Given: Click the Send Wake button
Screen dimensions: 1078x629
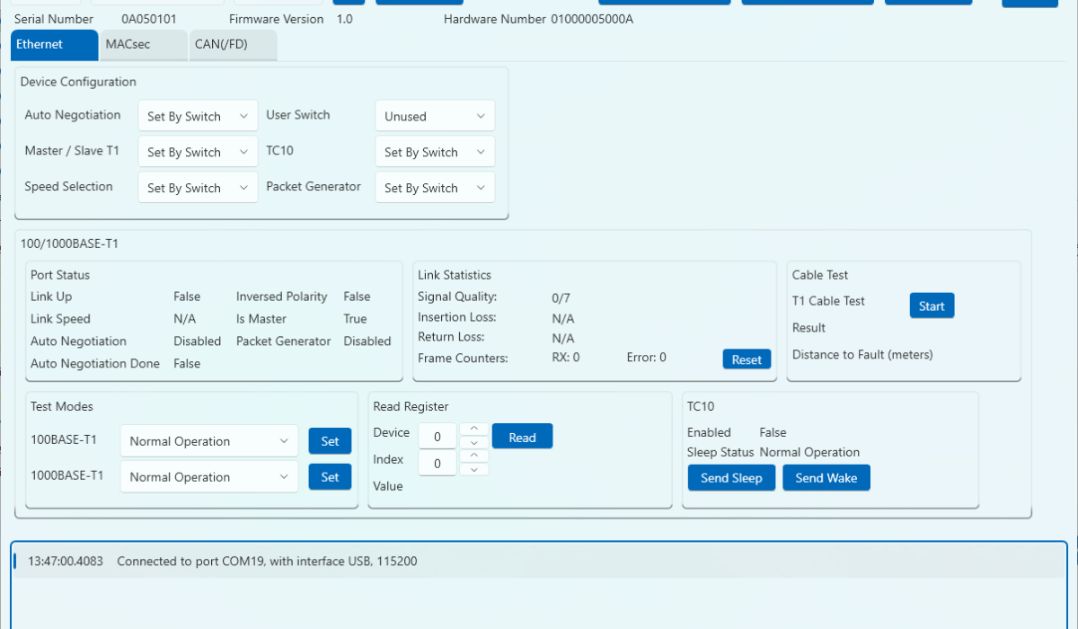Looking at the screenshot, I should click(x=826, y=478).
